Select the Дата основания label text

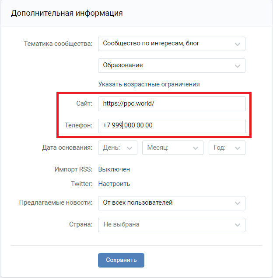(67, 148)
